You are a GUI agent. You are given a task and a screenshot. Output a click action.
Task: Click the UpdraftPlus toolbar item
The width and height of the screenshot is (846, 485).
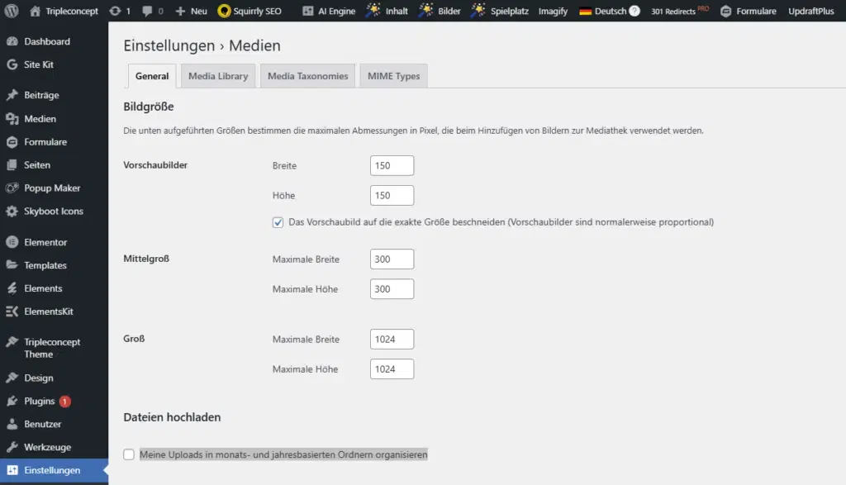(811, 12)
